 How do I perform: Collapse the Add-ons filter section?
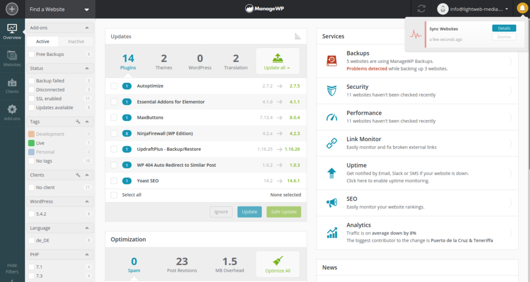[87, 28]
